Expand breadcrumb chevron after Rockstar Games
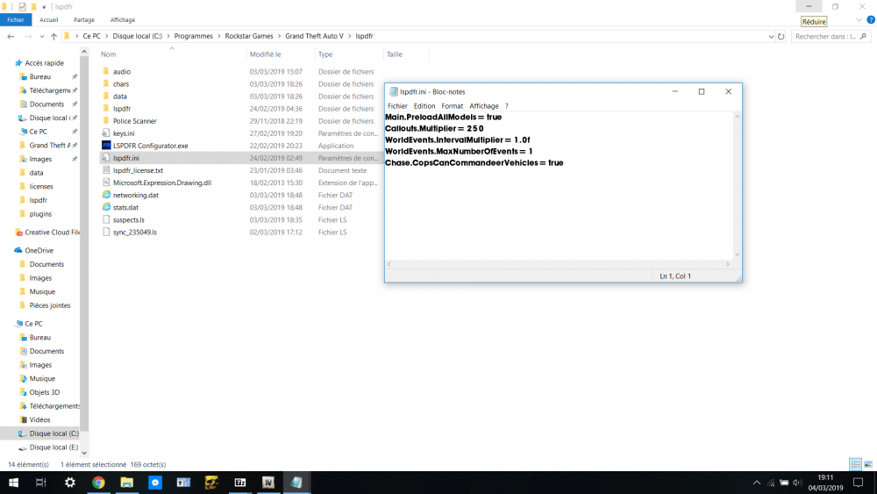The width and height of the screenshot is (877, 494). [x=279, y=36]
